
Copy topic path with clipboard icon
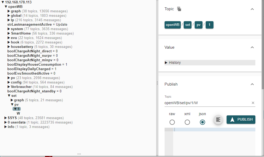(179, 9)
